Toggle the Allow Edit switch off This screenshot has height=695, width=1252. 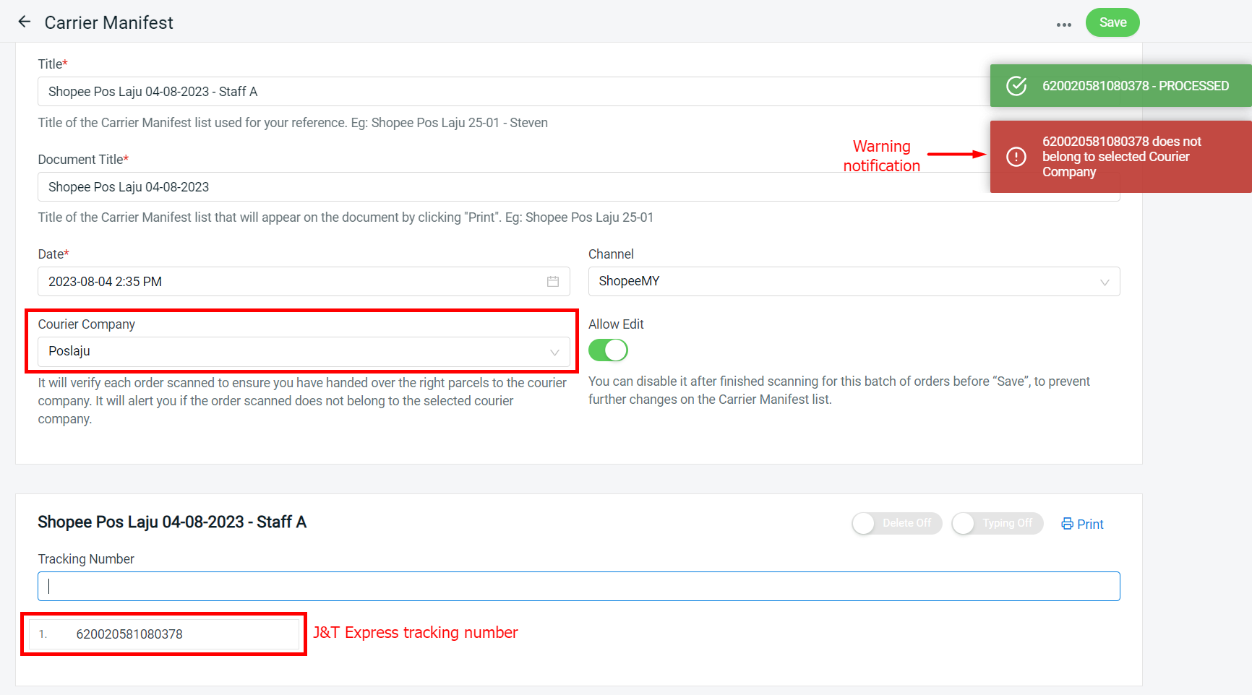pyautogui.click(x=608, y=350)
